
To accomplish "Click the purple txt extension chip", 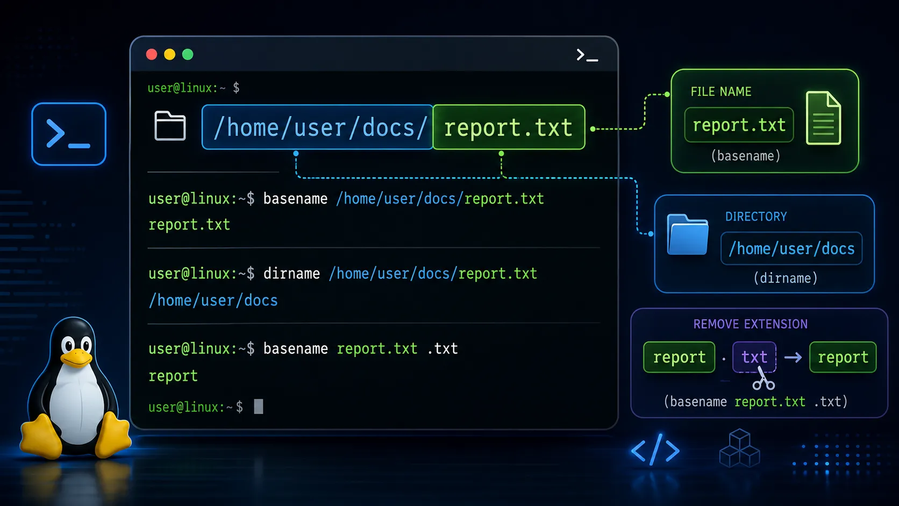I will (754, 357).
